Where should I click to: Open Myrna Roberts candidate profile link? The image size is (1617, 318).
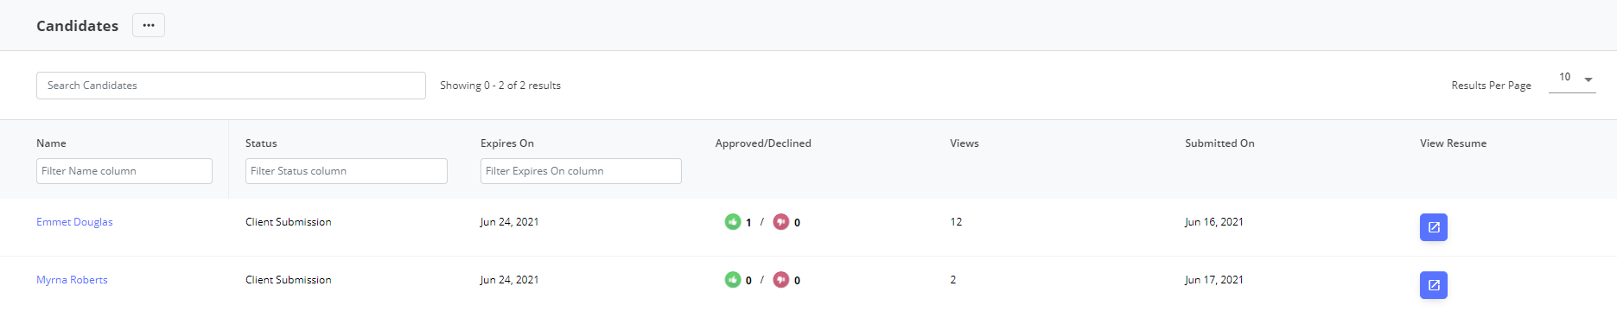point(72,280)
